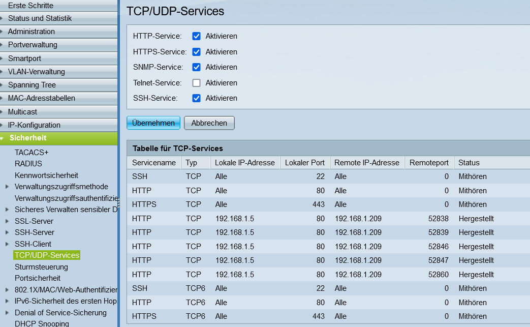530x327 pixels.
Task: Click remote port value 52847
Action: point(439,260)
